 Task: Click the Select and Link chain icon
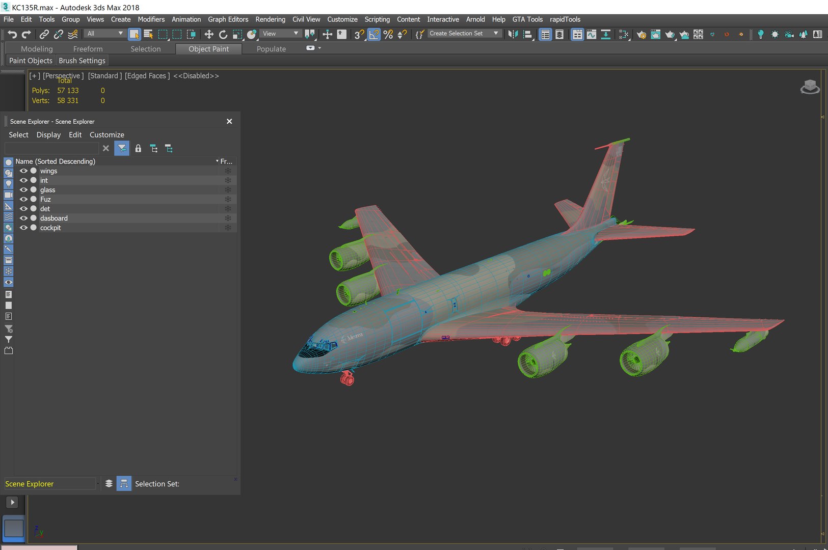tap(44, 34)
